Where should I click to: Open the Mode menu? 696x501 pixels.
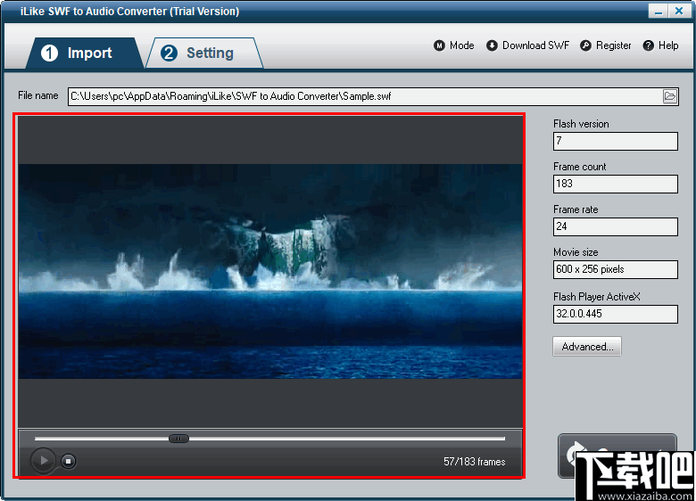[454, 45]
